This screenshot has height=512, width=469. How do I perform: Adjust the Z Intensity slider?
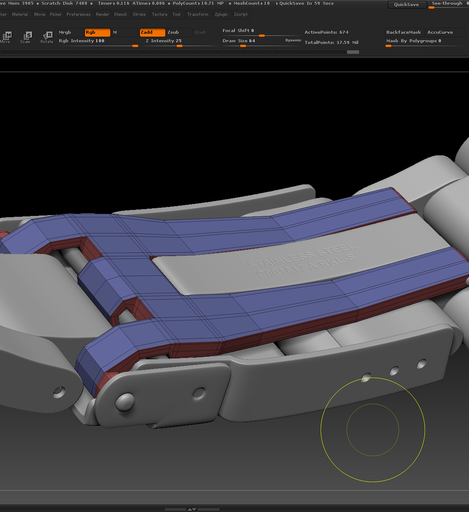point(181,42)
